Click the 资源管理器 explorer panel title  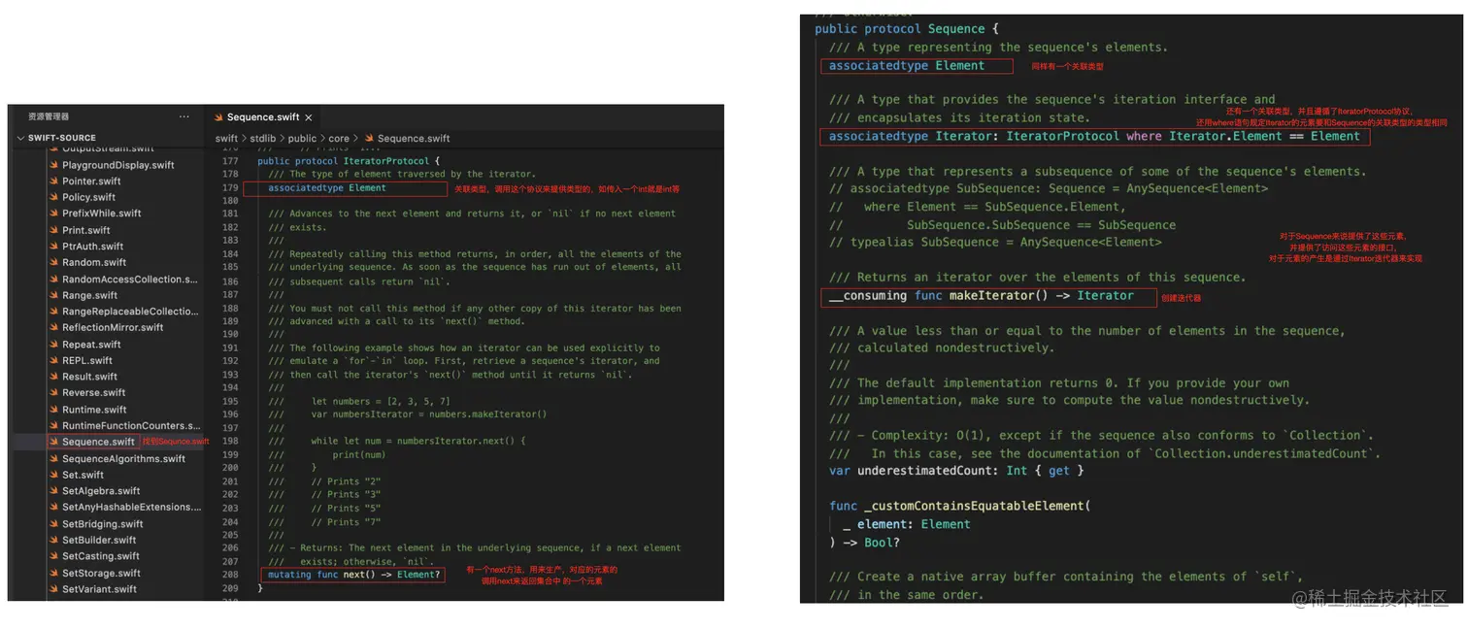tap(49, 116)
